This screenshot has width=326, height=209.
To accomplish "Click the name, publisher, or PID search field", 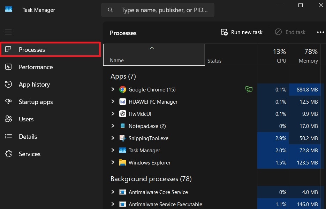I will point(158,10).
